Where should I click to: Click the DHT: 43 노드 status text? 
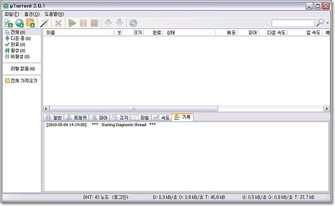(x=106, y=197)
